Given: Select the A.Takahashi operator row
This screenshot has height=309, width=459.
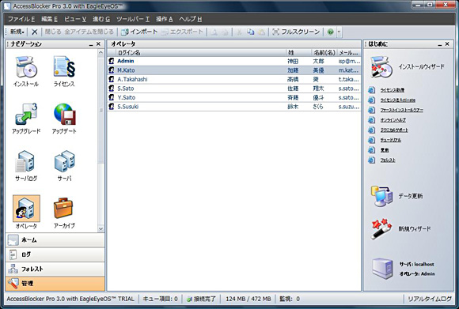Looking at the screenshot, I should 234,79.
